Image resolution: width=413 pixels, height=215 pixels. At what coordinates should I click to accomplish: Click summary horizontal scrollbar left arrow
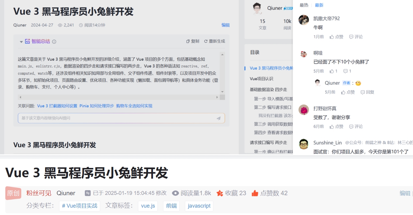coord(20,97)
